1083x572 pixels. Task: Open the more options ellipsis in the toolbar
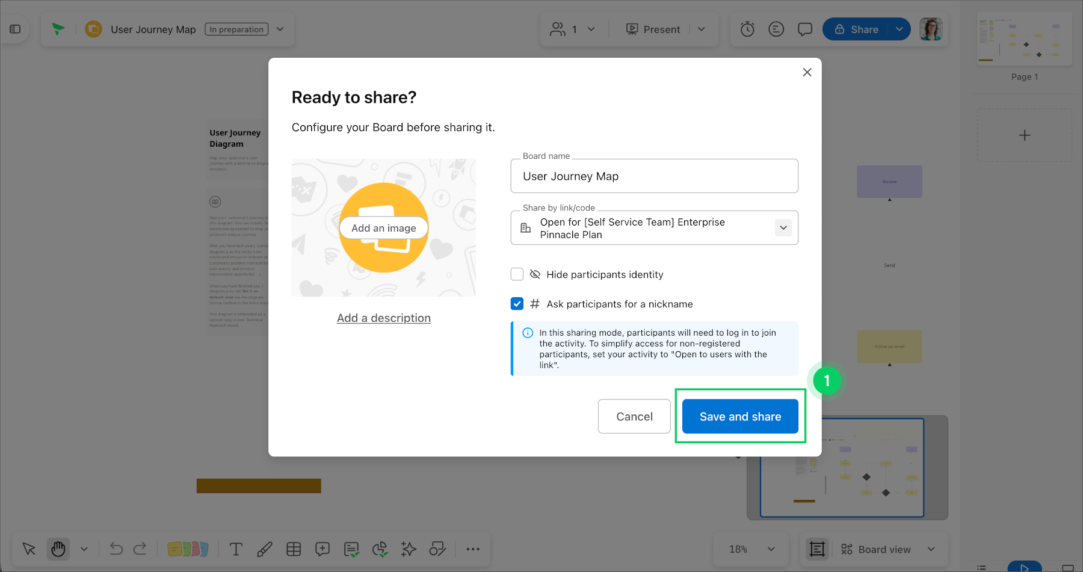click(473, 549)
